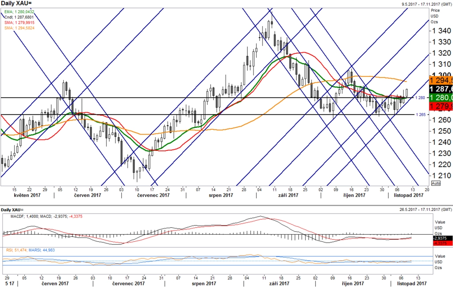Select the 1 265 horizontal line label
453x289 pixels.
click(421, 115)
